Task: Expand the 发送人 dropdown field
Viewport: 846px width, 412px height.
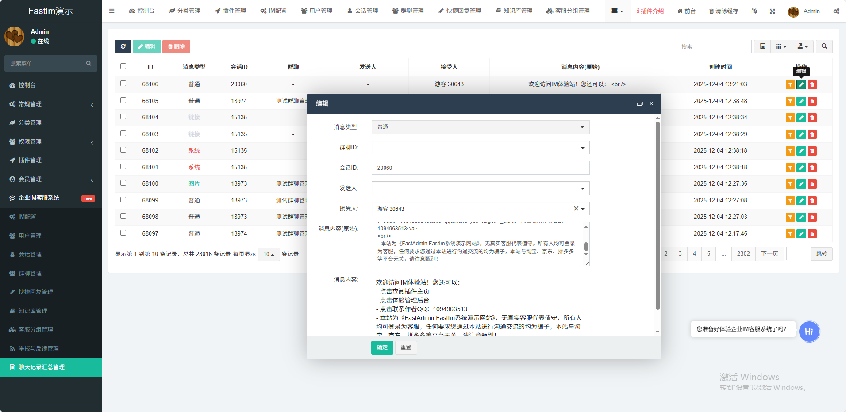Action: tap(480, 188)
